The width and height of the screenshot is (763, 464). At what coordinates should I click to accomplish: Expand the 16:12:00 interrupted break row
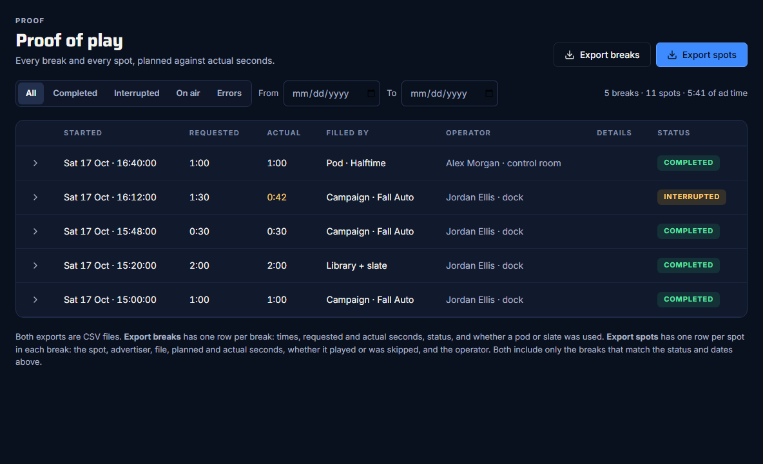(x=35, y=197)
